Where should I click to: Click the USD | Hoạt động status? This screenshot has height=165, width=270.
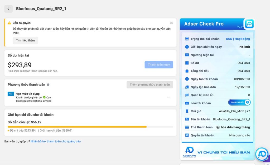point(238,39)
